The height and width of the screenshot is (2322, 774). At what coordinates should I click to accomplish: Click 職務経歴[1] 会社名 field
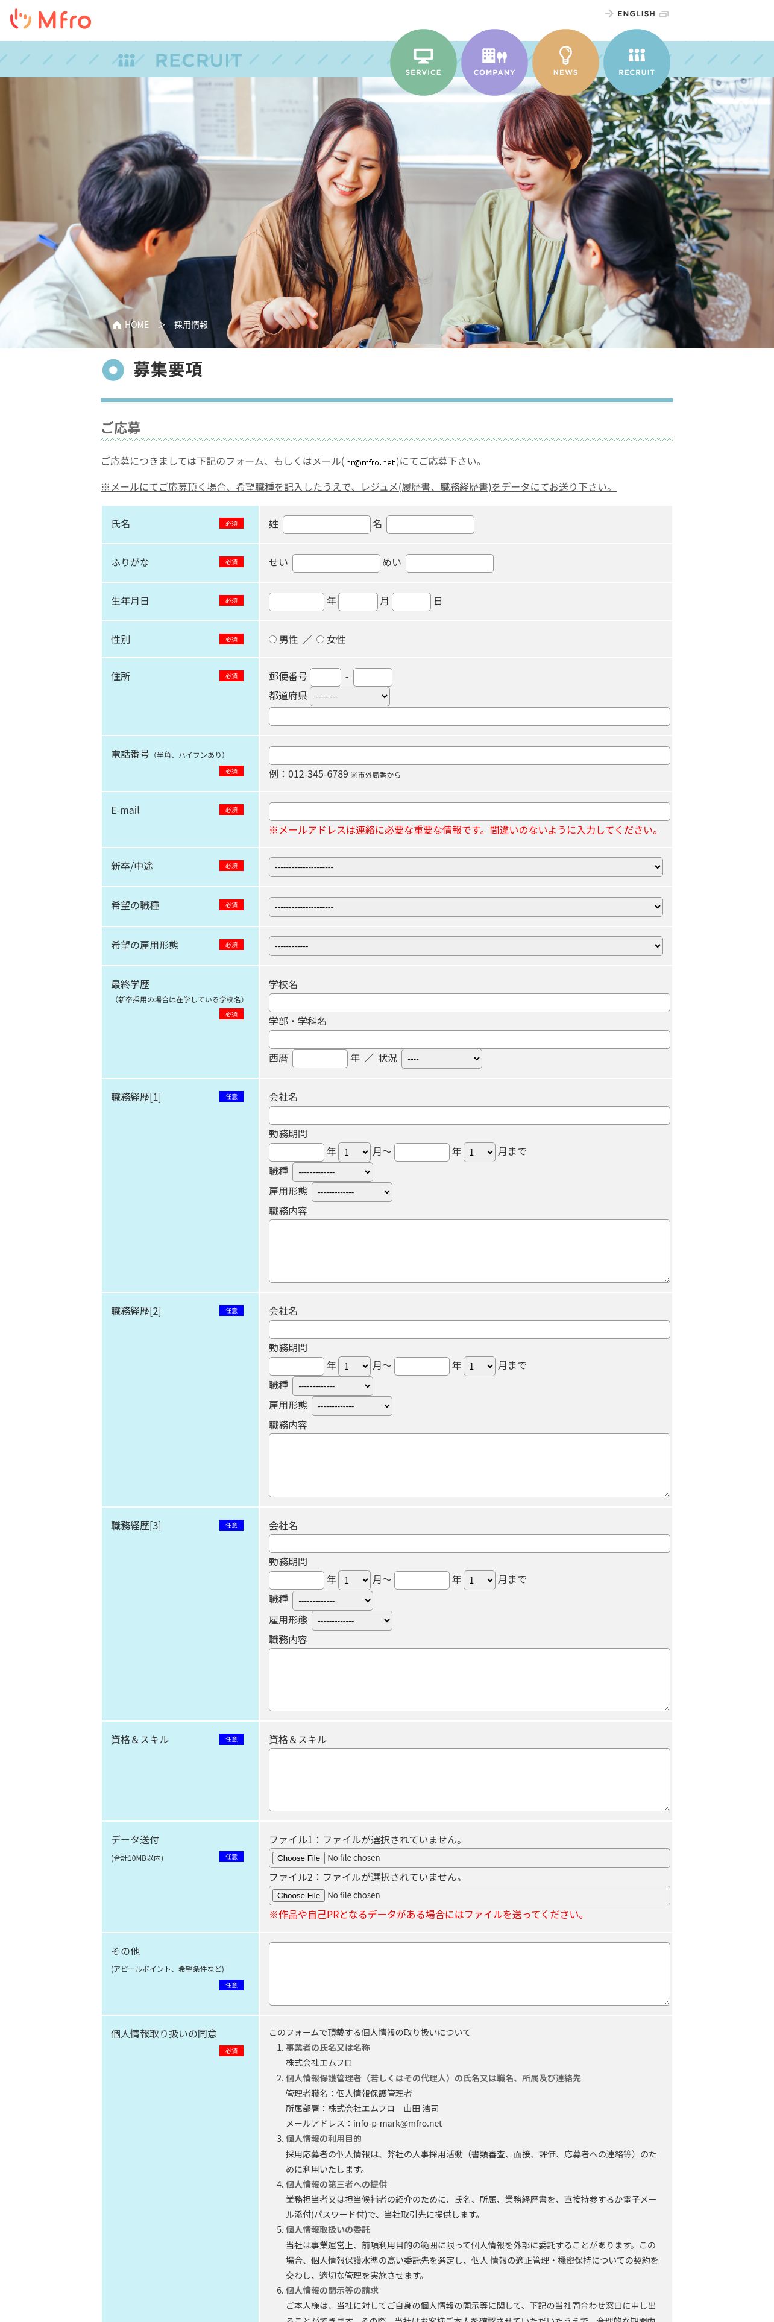pyautogui.click(x=470, y=1115)
